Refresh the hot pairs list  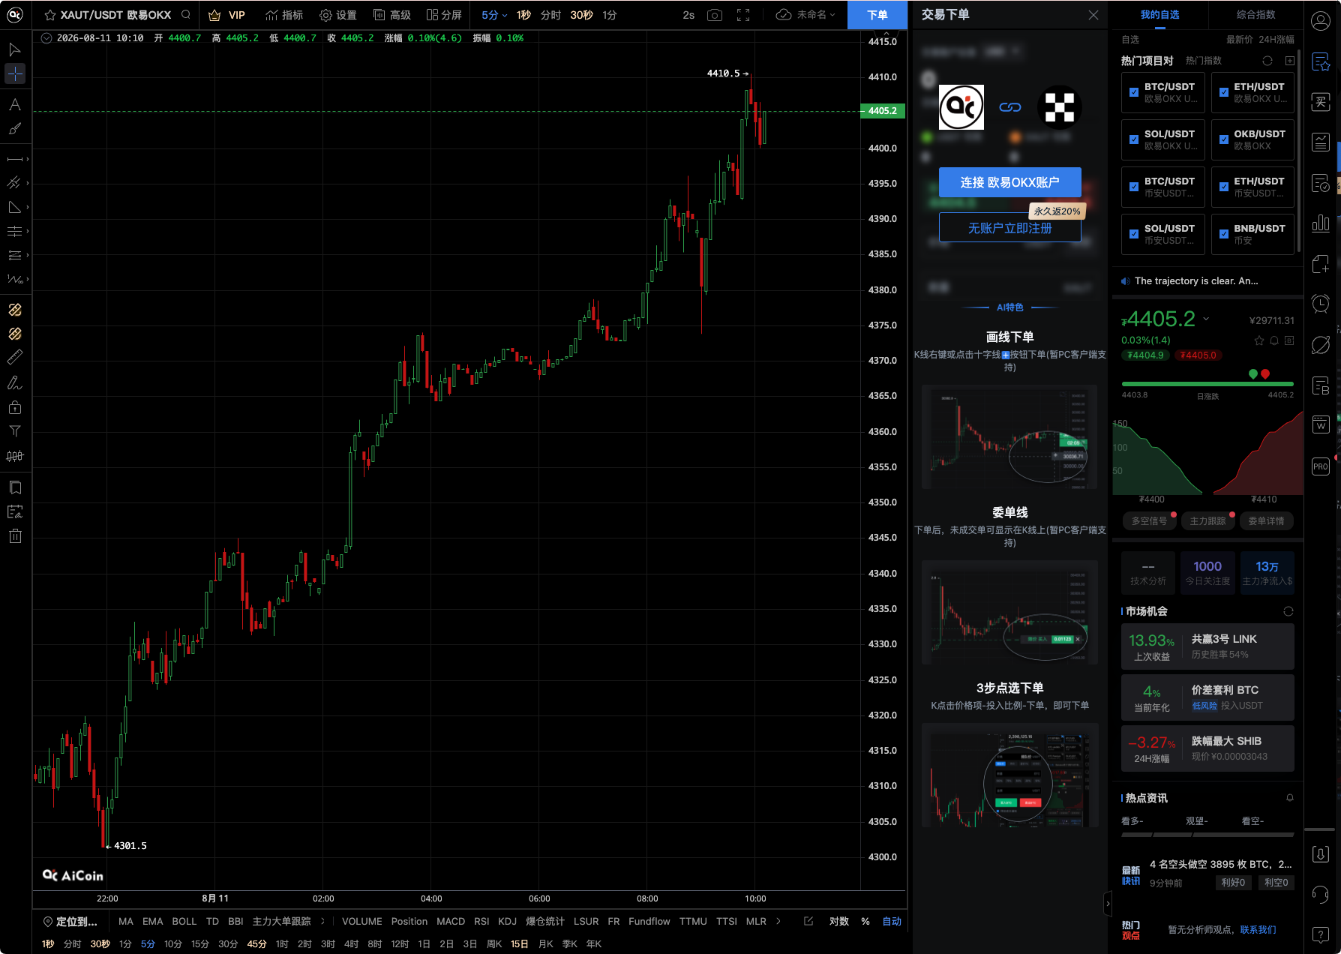coord(1267,61)
